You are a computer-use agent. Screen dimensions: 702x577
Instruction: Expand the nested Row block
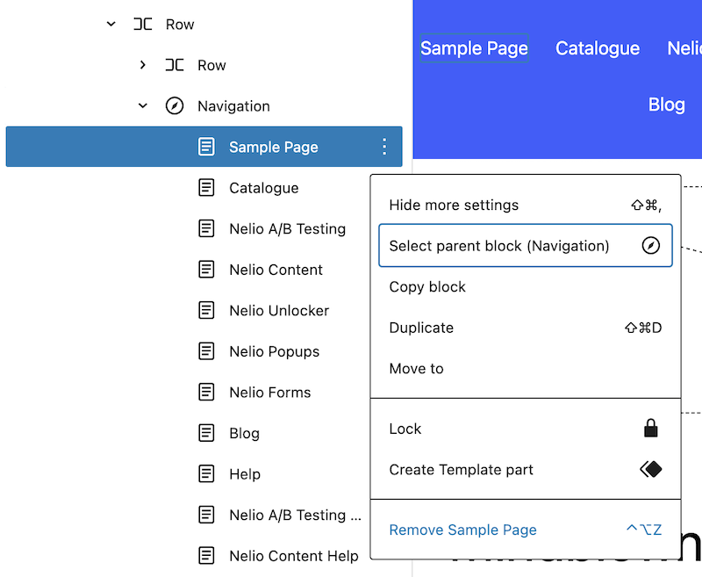tap(143, 65)
